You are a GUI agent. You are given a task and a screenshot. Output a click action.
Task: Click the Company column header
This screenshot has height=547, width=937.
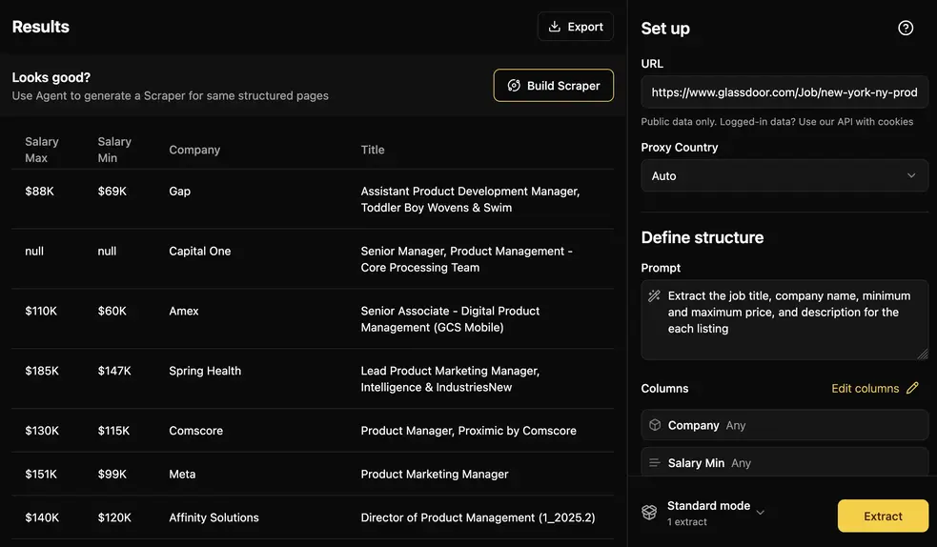[194, 150]
